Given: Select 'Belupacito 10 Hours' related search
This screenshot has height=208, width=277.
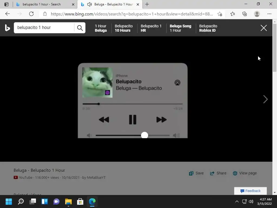Looking at the screenshot, I should [x=124, y=28].
